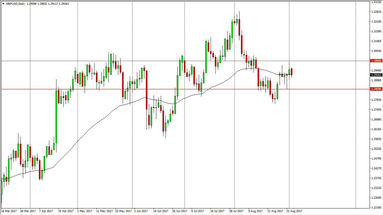
Task: Select the most recent candle on the chart
Action: tap(291, 71)
